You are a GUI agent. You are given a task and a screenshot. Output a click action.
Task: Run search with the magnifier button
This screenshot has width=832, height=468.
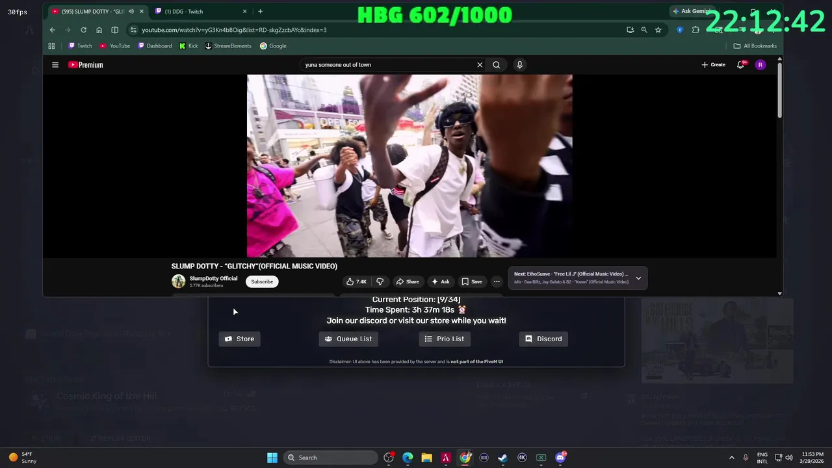point(497,65)
